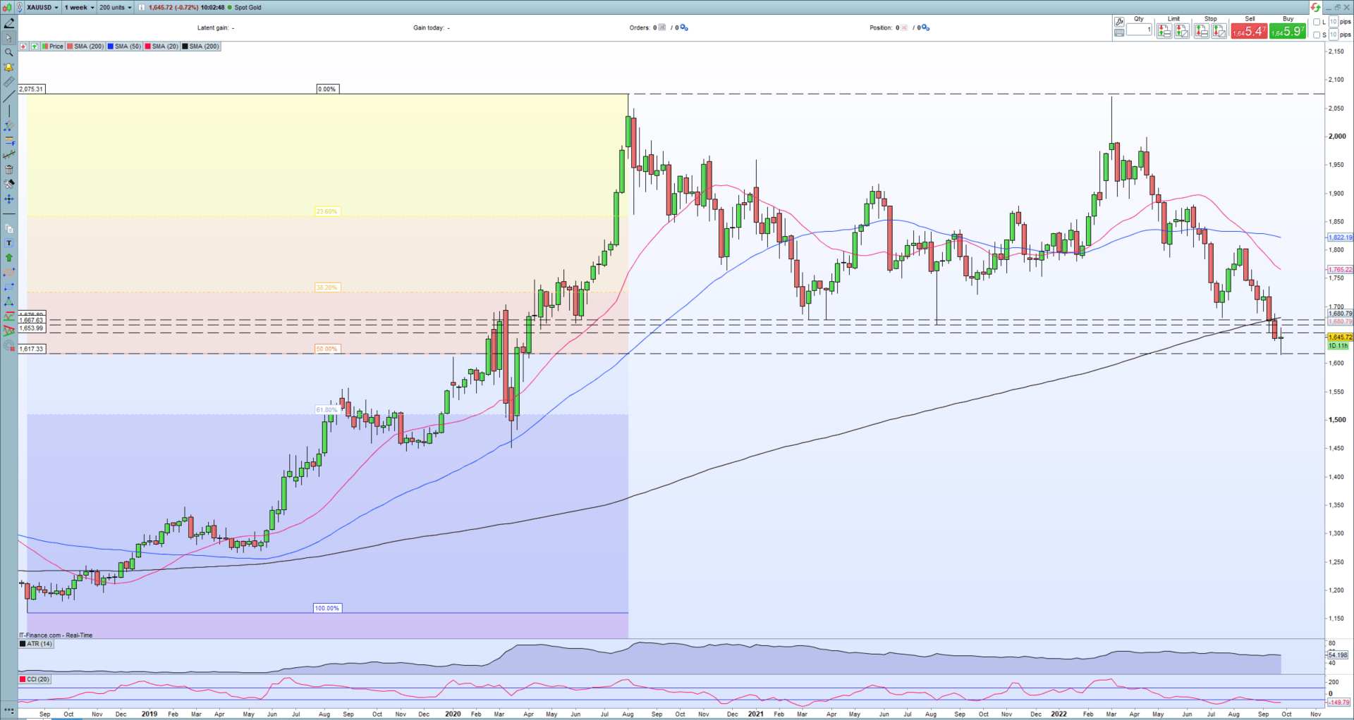Click the copy objects icon
The image size is (1354, 720).
pos(8,228)
